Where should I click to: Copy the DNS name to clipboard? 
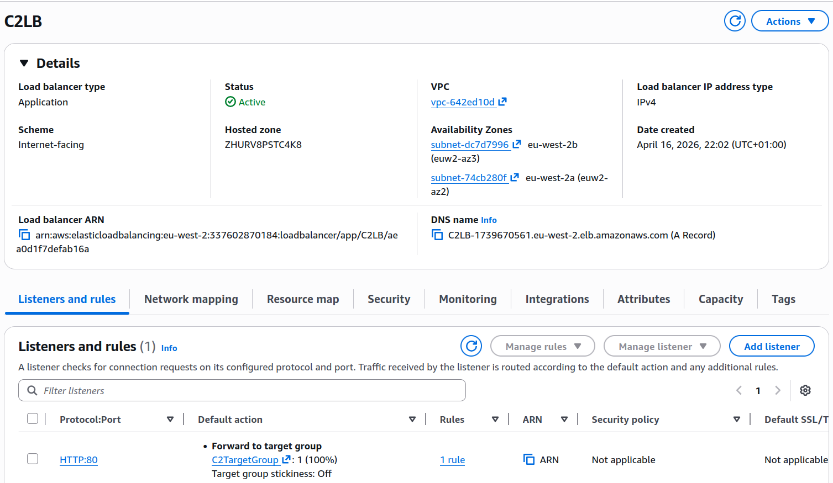[x=437, y=235]
